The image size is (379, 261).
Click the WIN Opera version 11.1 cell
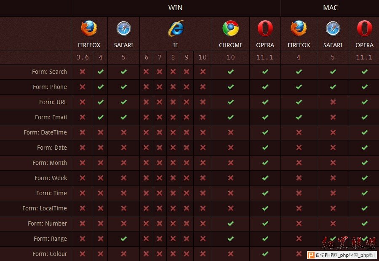(265, 57)
